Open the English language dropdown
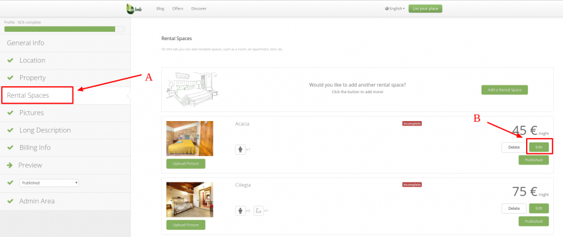This screenshot has width=563, height=237. pyautogui.click(x=395, y=8)
